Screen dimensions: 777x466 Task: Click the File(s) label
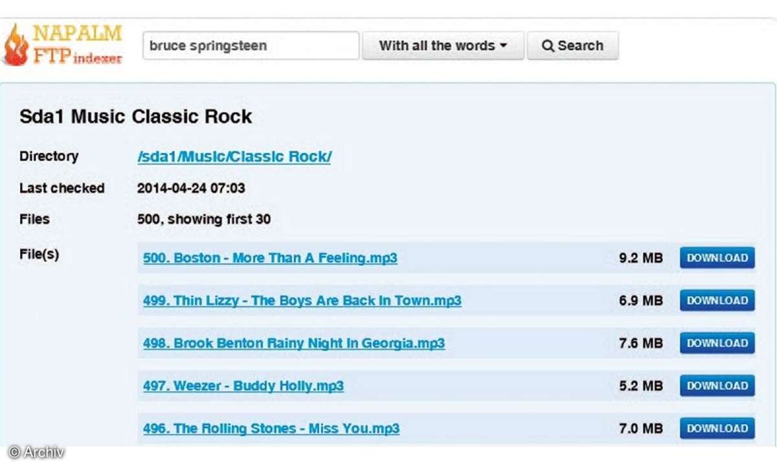[x=39, y=254]
